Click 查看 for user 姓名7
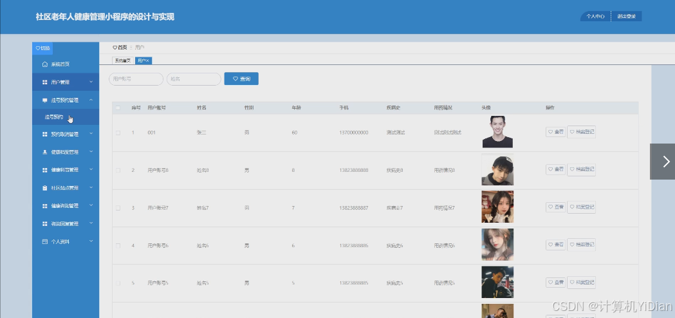Viewport: 675px width, 318px height. coord(555,207)
